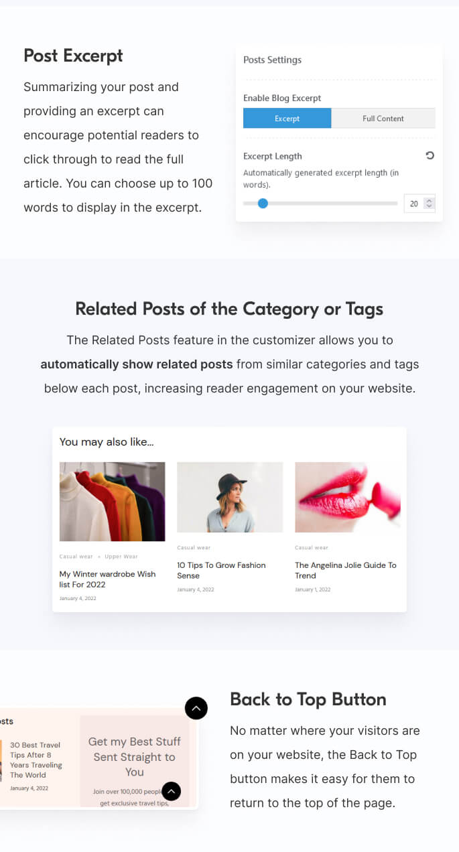Increase excerpt length with the up arrow
This screenshot has height=852, width=459.
coord(430,200)
